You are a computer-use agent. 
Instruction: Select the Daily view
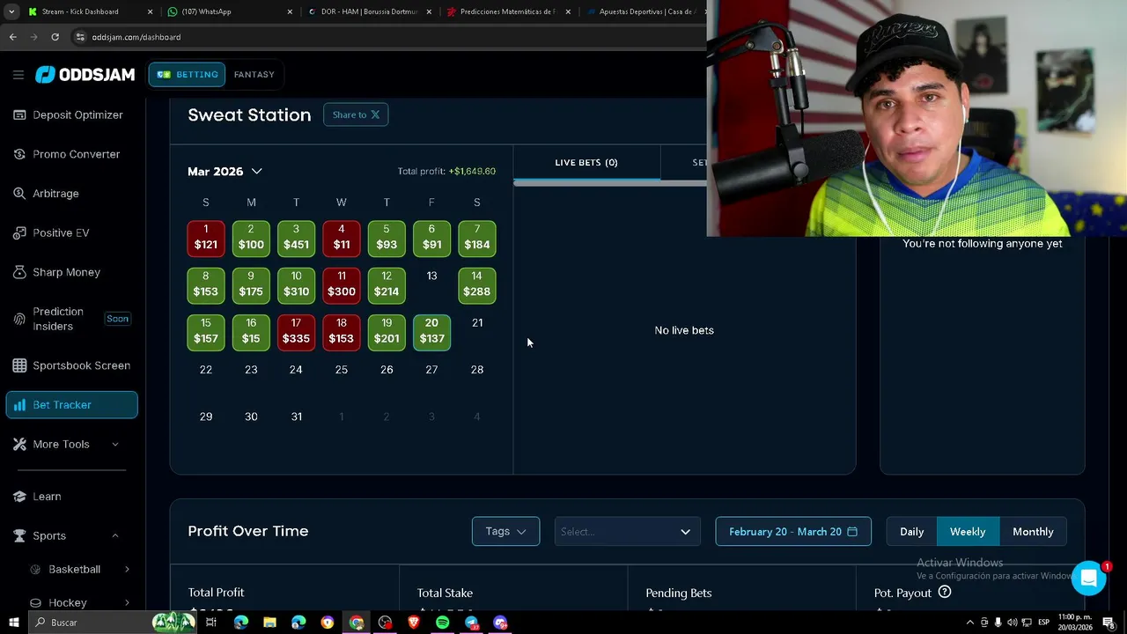tap(911, 531)
